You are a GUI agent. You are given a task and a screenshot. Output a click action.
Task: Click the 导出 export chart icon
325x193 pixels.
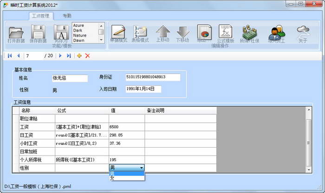point(204,33)
